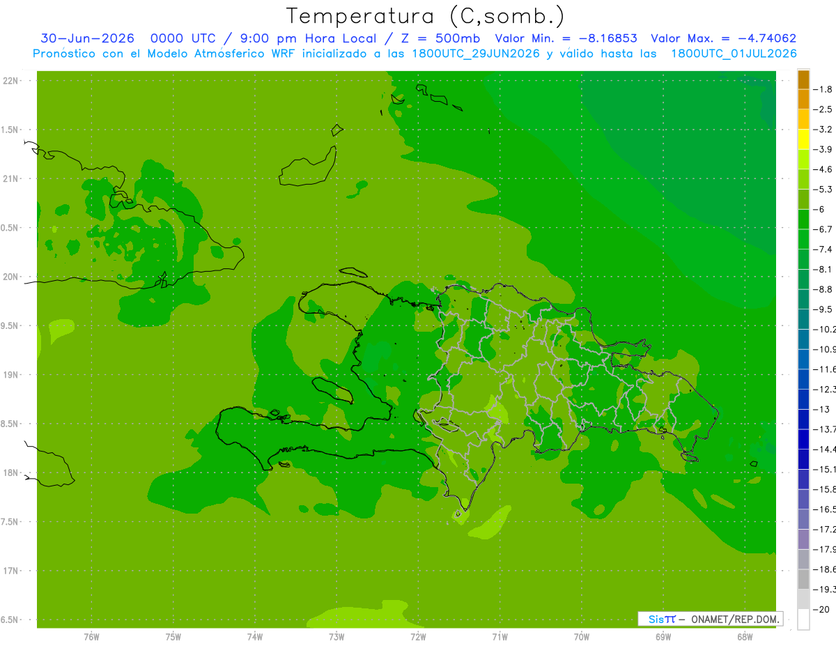The image size is (836, 646).
Task: Click the '69W' longitude axis label
Action: [x=663, y=637]
